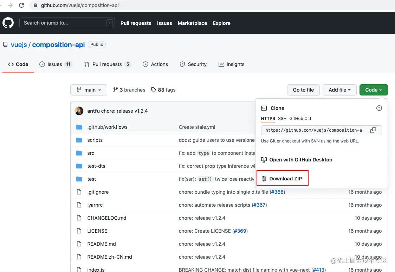Image resolution: width=395 pixels, height=272 pixels.
Task: Open the Pull requests tab with 5
Action: pyautogui.click(x=108, y=64)
